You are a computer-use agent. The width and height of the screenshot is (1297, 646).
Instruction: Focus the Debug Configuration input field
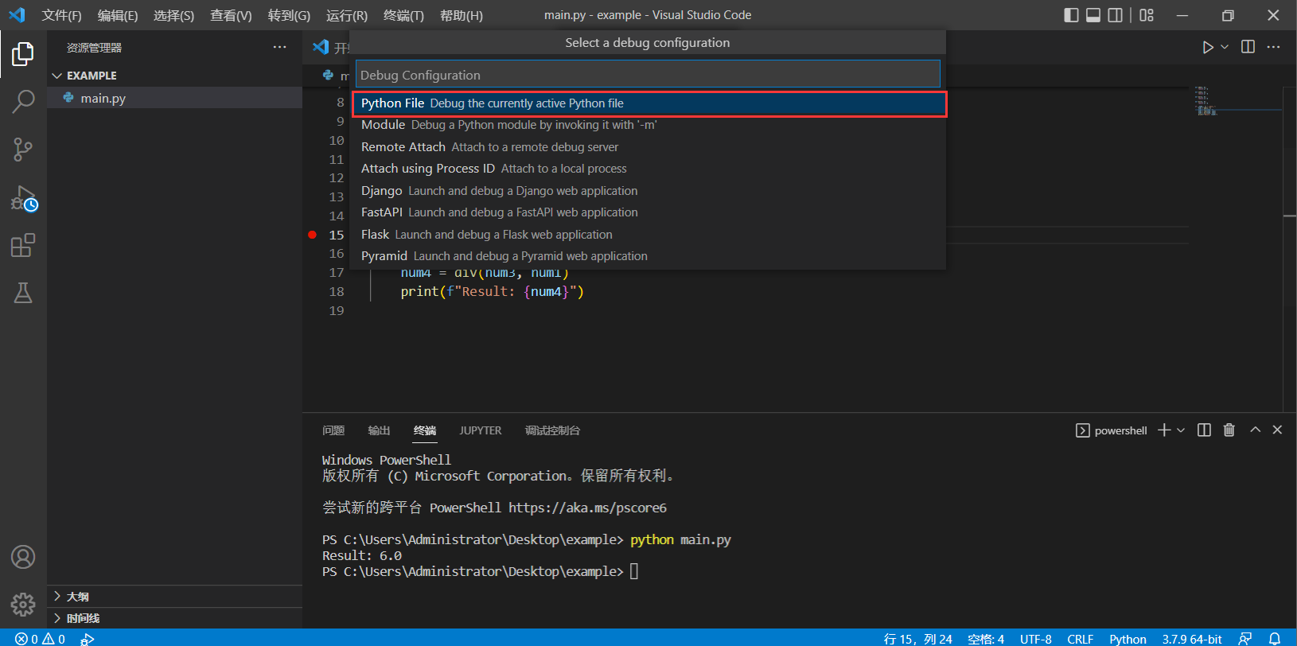point(647,75)
